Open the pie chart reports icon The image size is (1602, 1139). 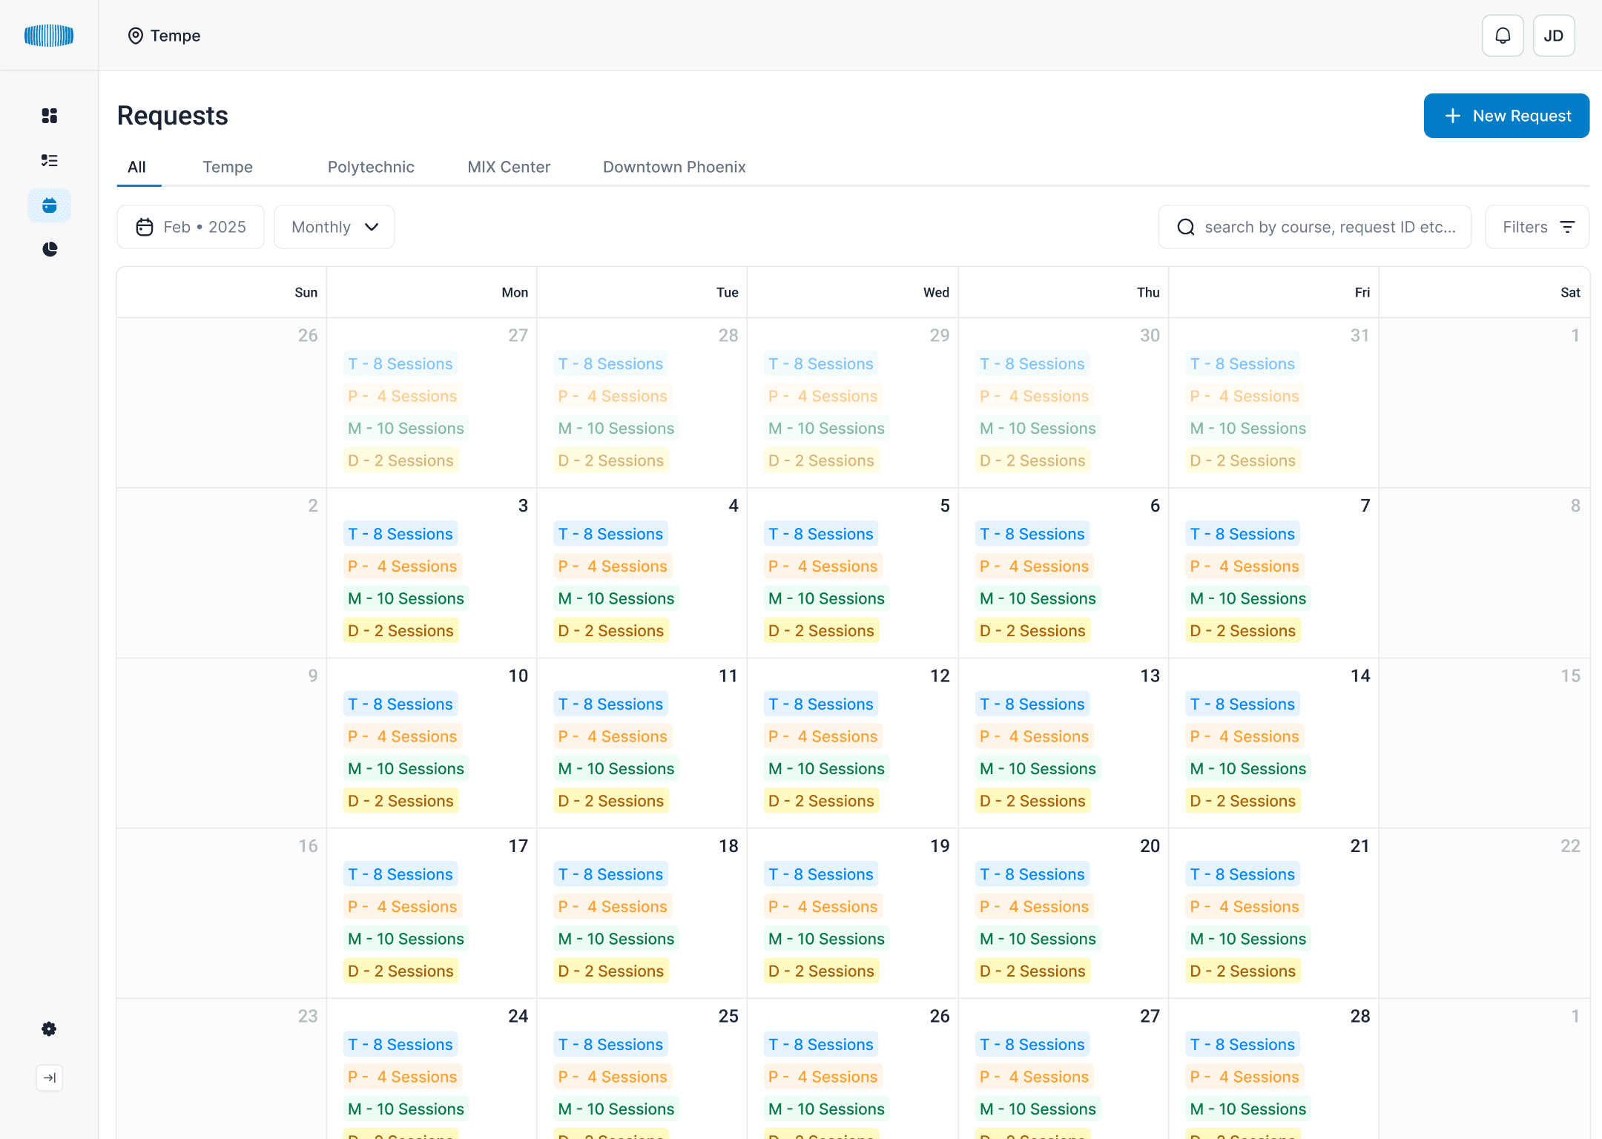[x=49, y=249]
